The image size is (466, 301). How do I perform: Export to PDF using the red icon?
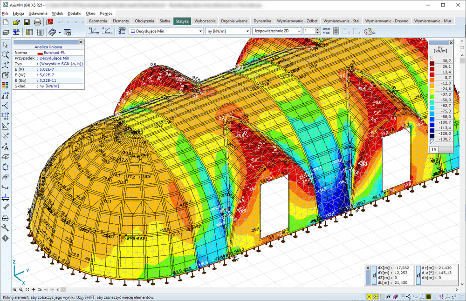pyautogui.click(x=49, y=22)
